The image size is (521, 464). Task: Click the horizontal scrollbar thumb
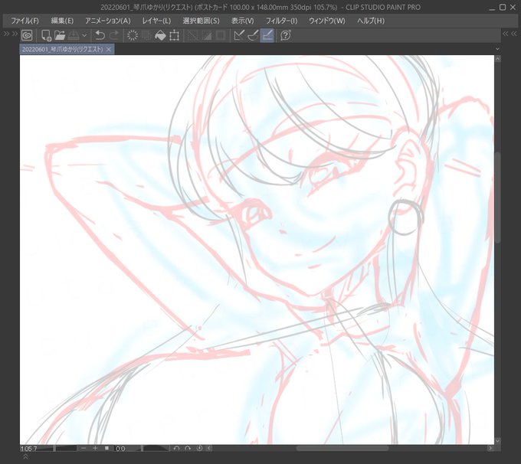[342, 449]
